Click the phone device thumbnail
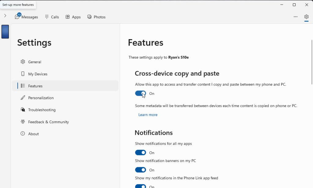The image size is (313, 188). pos(5,32)
